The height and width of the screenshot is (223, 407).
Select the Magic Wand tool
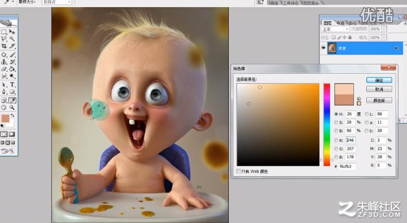click(x=12, y=39)
